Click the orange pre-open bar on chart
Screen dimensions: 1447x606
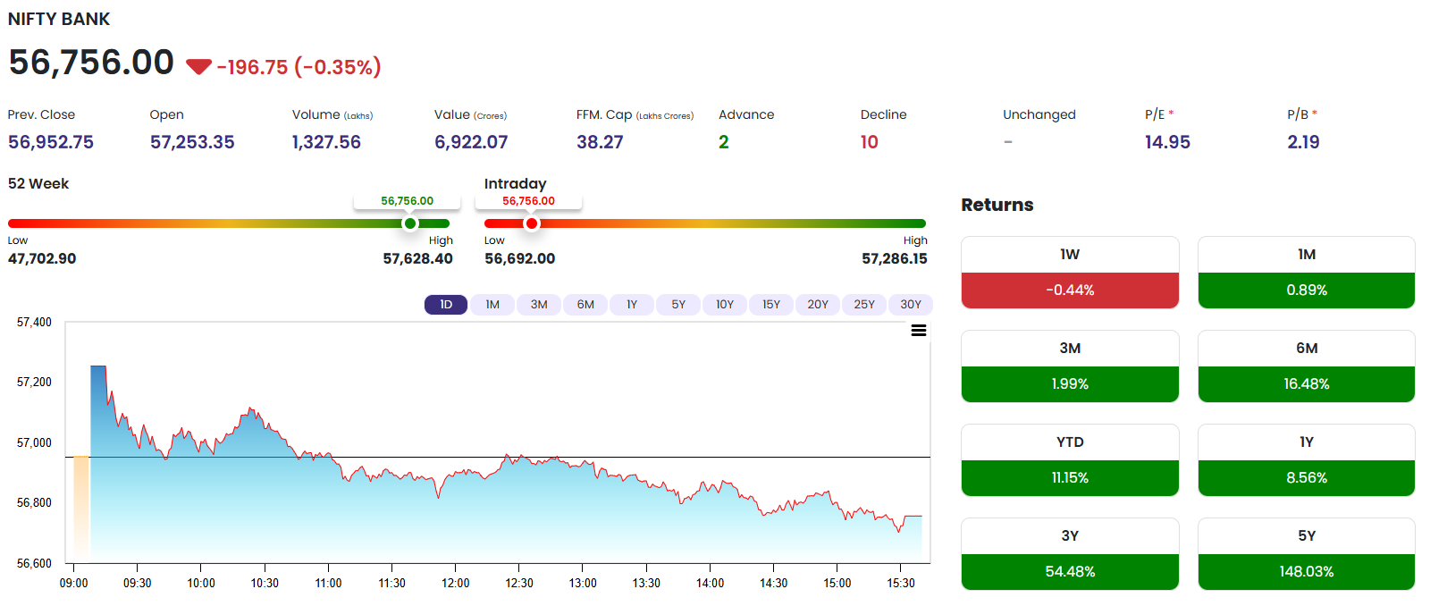point(81,509)
